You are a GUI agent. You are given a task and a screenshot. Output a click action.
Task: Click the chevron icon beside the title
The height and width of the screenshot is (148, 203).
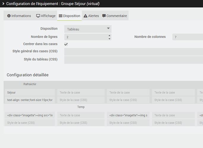coord(3,4)
